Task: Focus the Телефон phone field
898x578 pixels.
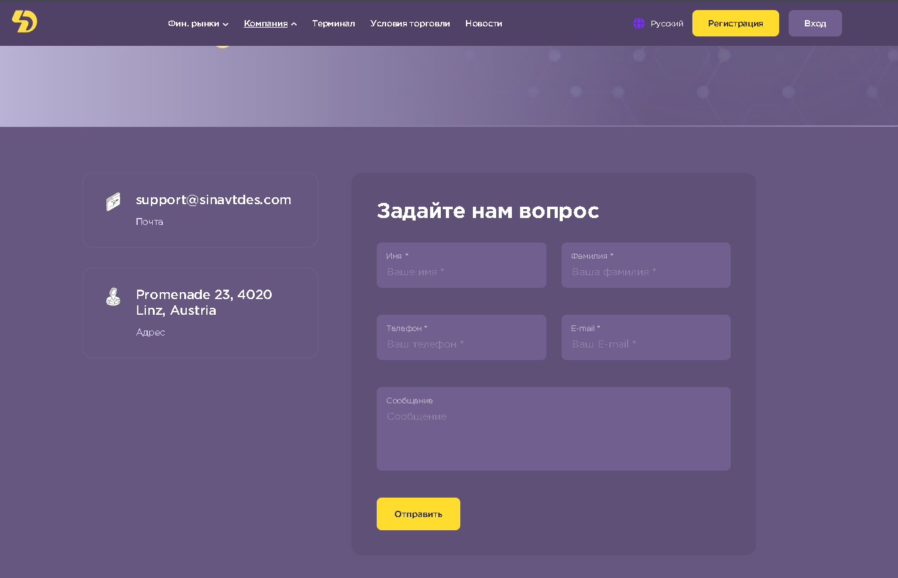Action: (x=462, y=337)
